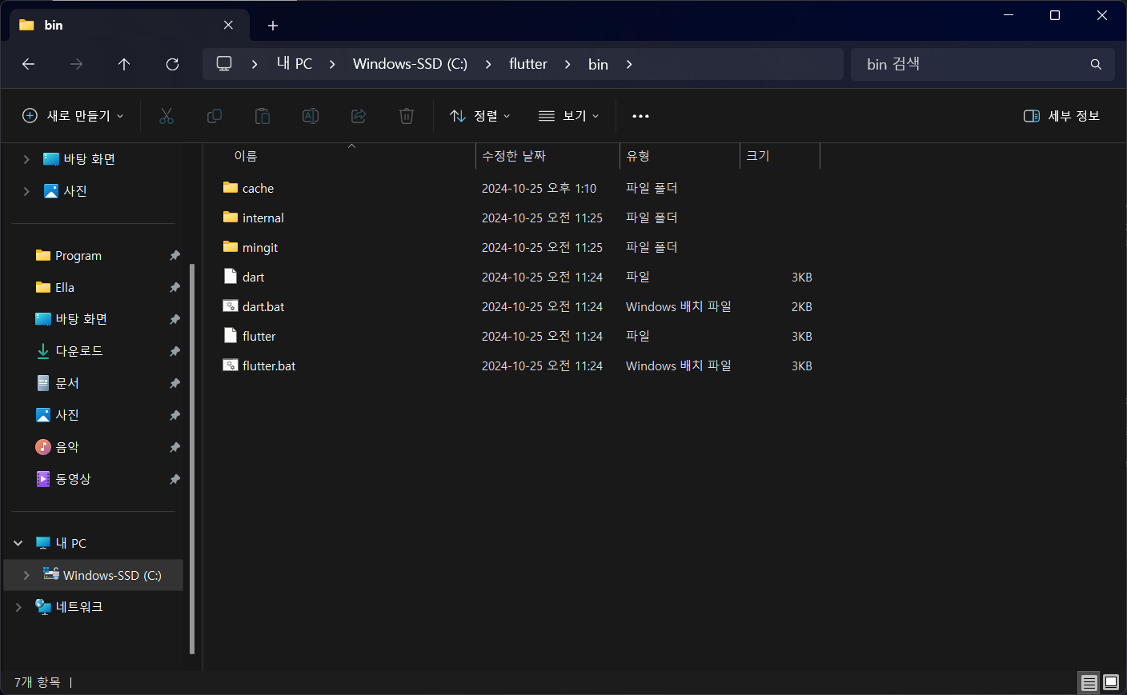Open pinned 다운로드 folder
The width and height of the screenshot is (1127, 695).
[x=78, y=351]
